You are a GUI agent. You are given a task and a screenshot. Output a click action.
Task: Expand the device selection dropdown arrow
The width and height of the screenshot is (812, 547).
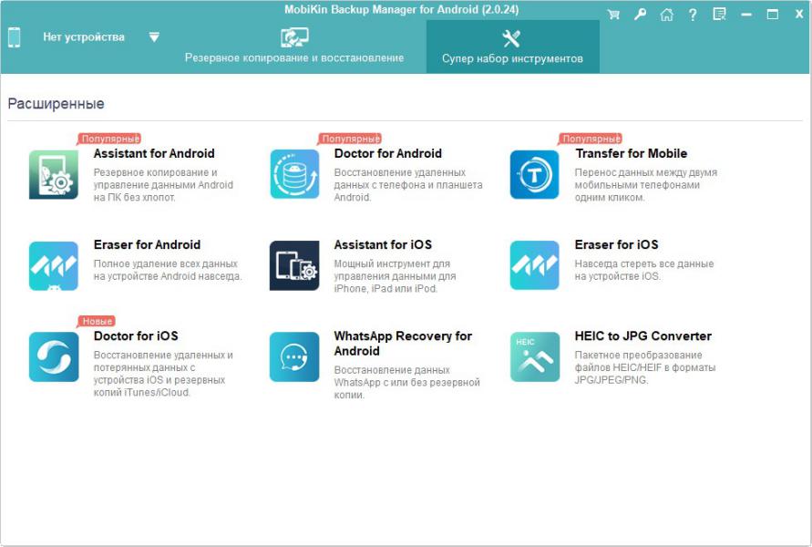click(154, 37)
